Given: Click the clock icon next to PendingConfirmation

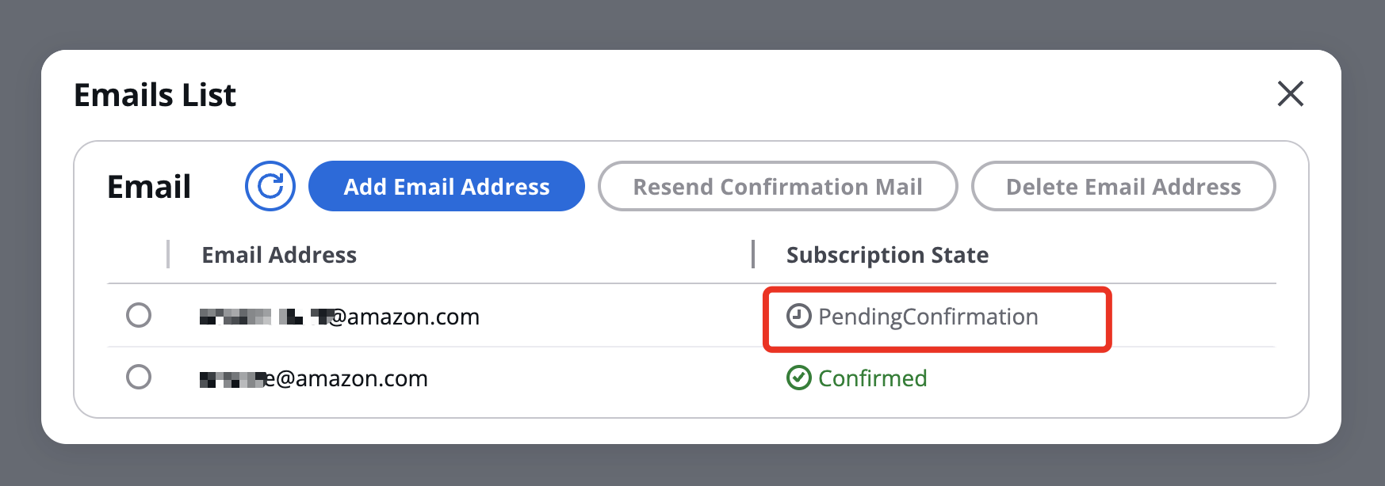Looking at the screenshot, I should point(798,317).
